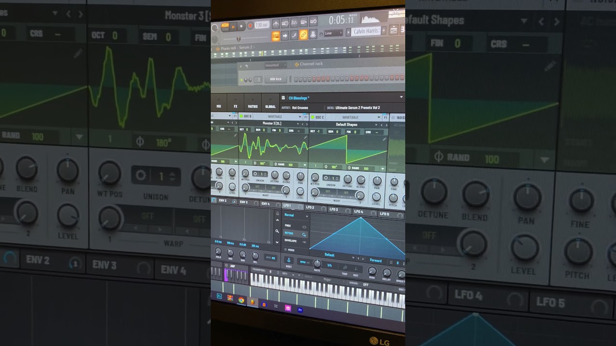Image resolution: width=616 pixels, height=346 pixels.
Task: Open Chrome from the taskbar
Action: (x=241, y=300)
